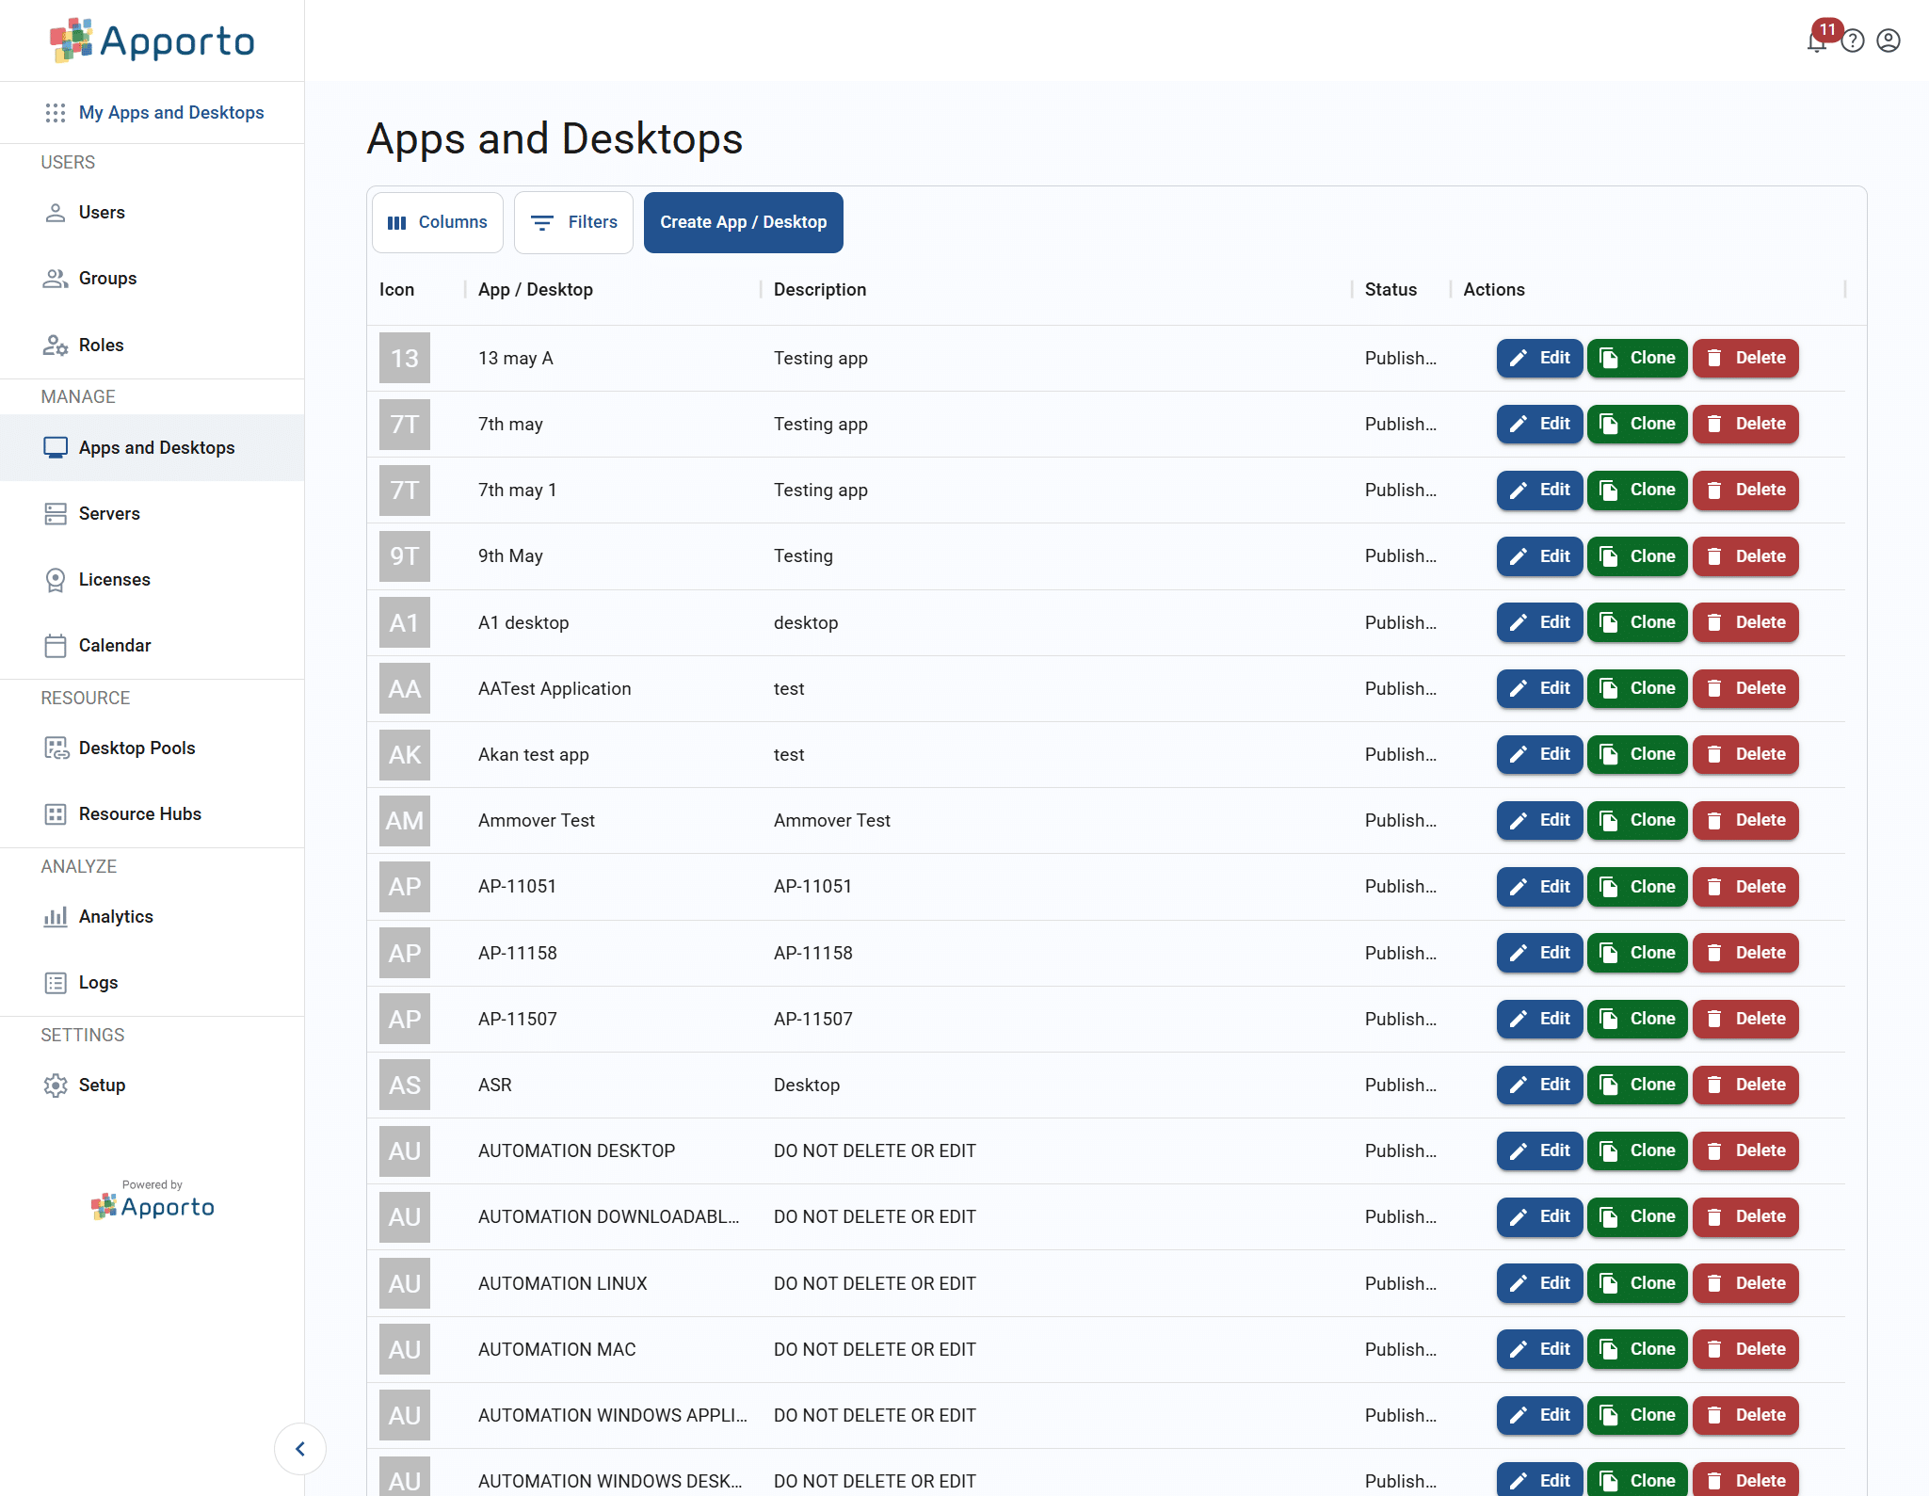
Task: Edit the 13 may A app
Action: coord(1538,358)
